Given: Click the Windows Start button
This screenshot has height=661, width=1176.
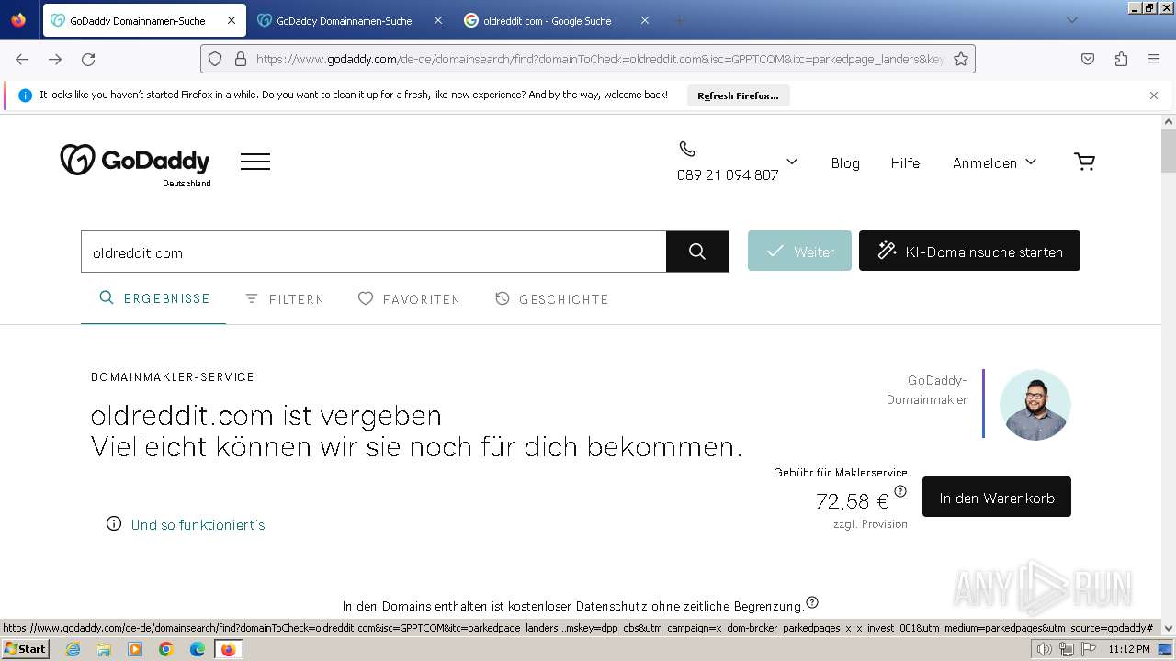Looking at the screenshot, I should [25, 649].
